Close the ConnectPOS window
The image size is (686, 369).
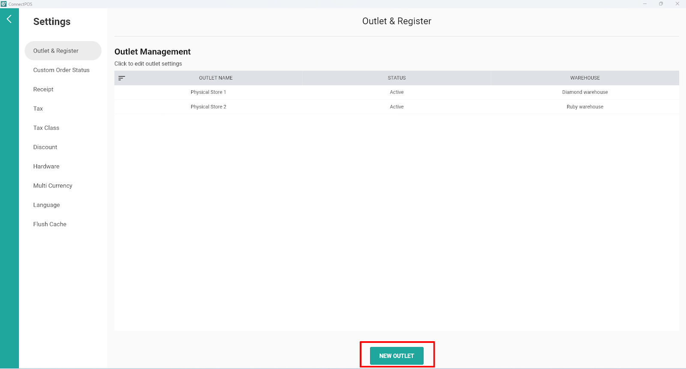click(677, 4)
